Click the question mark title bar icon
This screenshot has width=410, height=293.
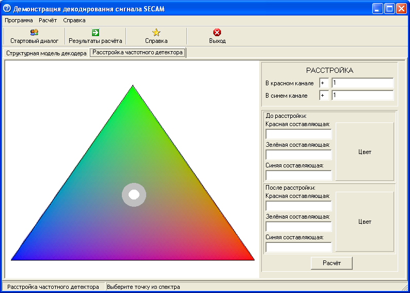click(7, 9)
